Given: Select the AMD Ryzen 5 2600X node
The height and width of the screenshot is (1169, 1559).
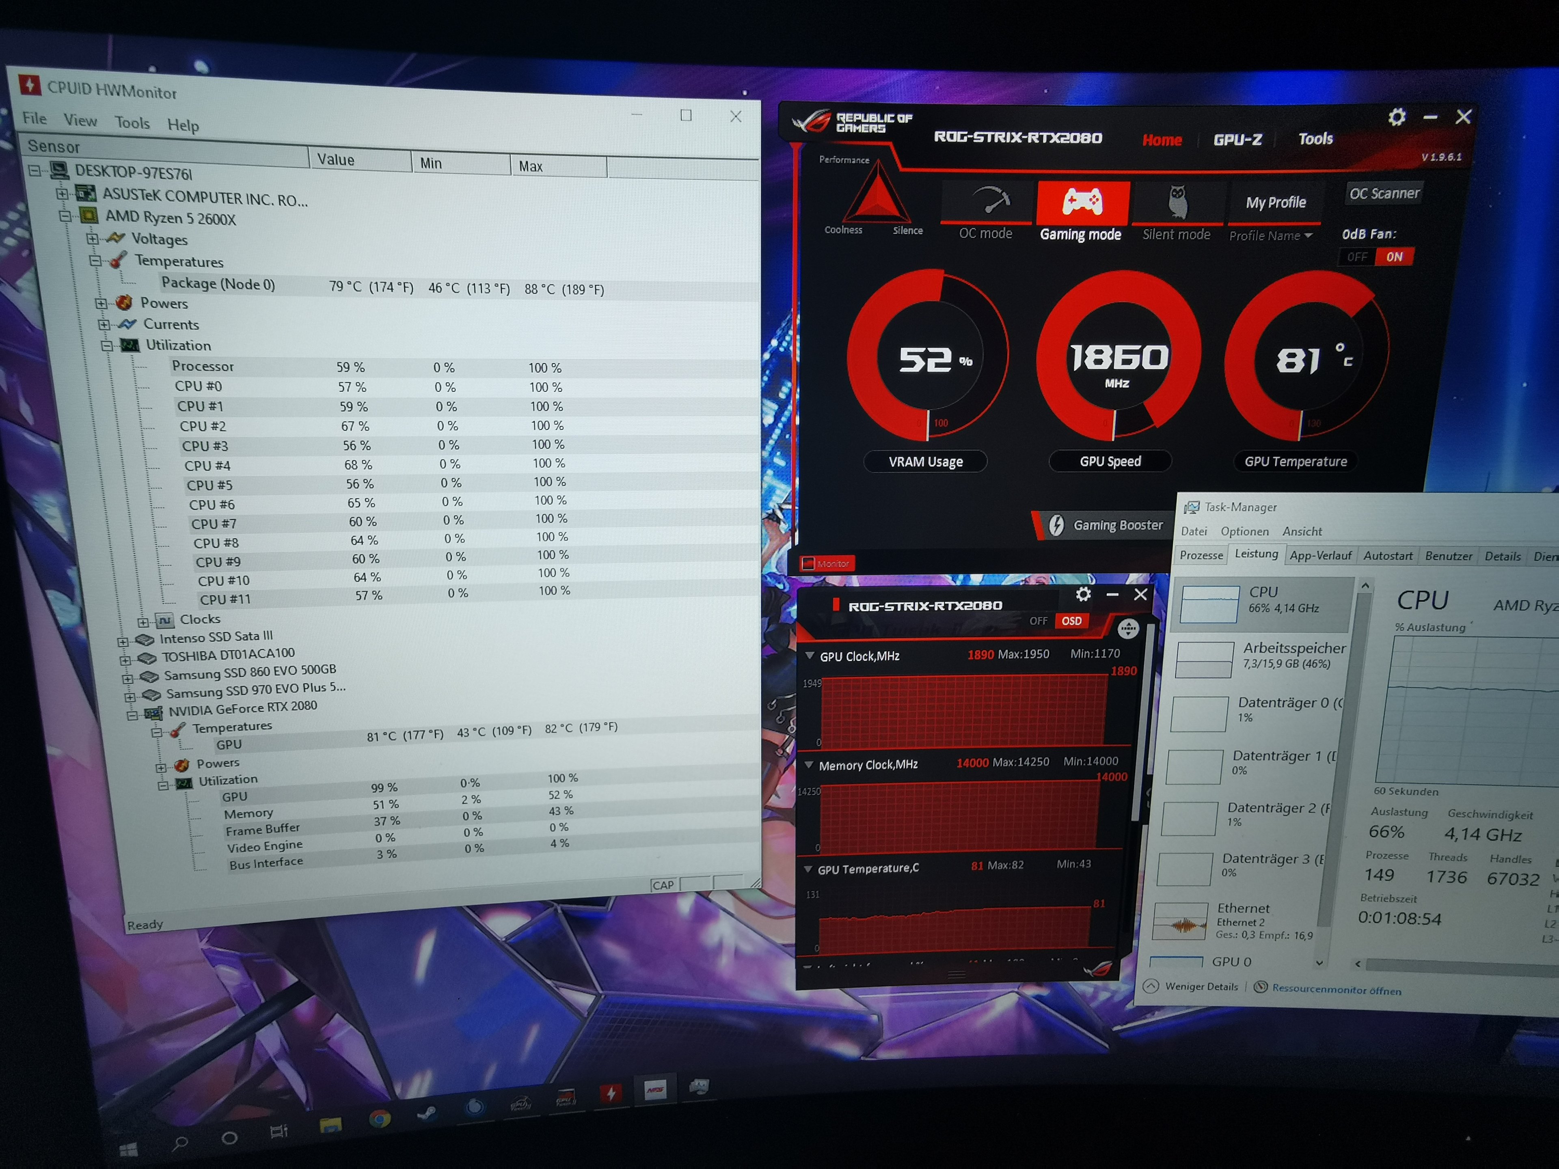Looking at the screenshot, I should point(170,218).
